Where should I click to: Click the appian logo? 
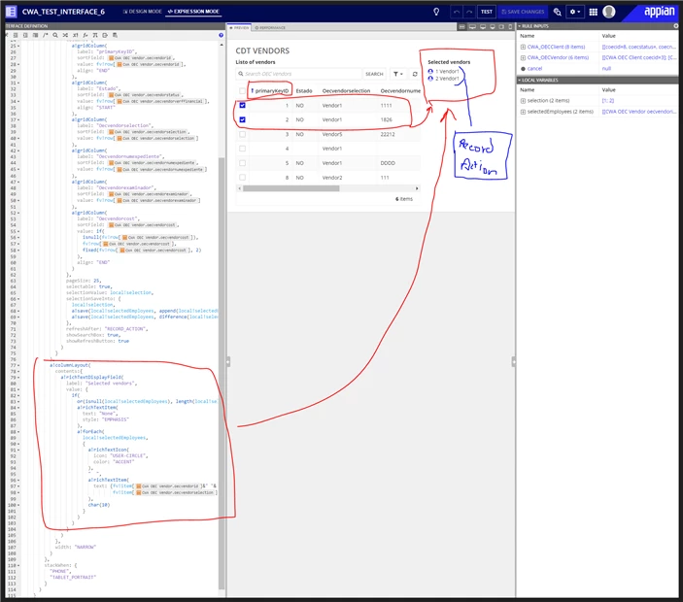pyautogui.click(x=659, y=12)
